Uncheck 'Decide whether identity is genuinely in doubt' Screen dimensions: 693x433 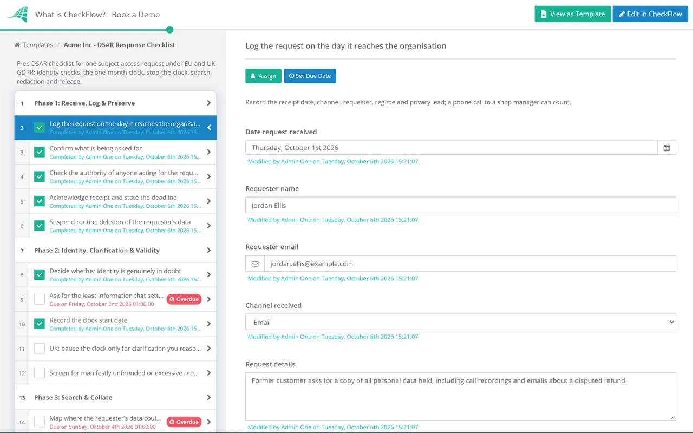40,275
